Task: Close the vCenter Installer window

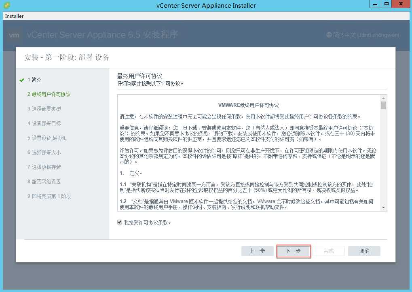Action: pyautogui.click(x=401, y=4)
